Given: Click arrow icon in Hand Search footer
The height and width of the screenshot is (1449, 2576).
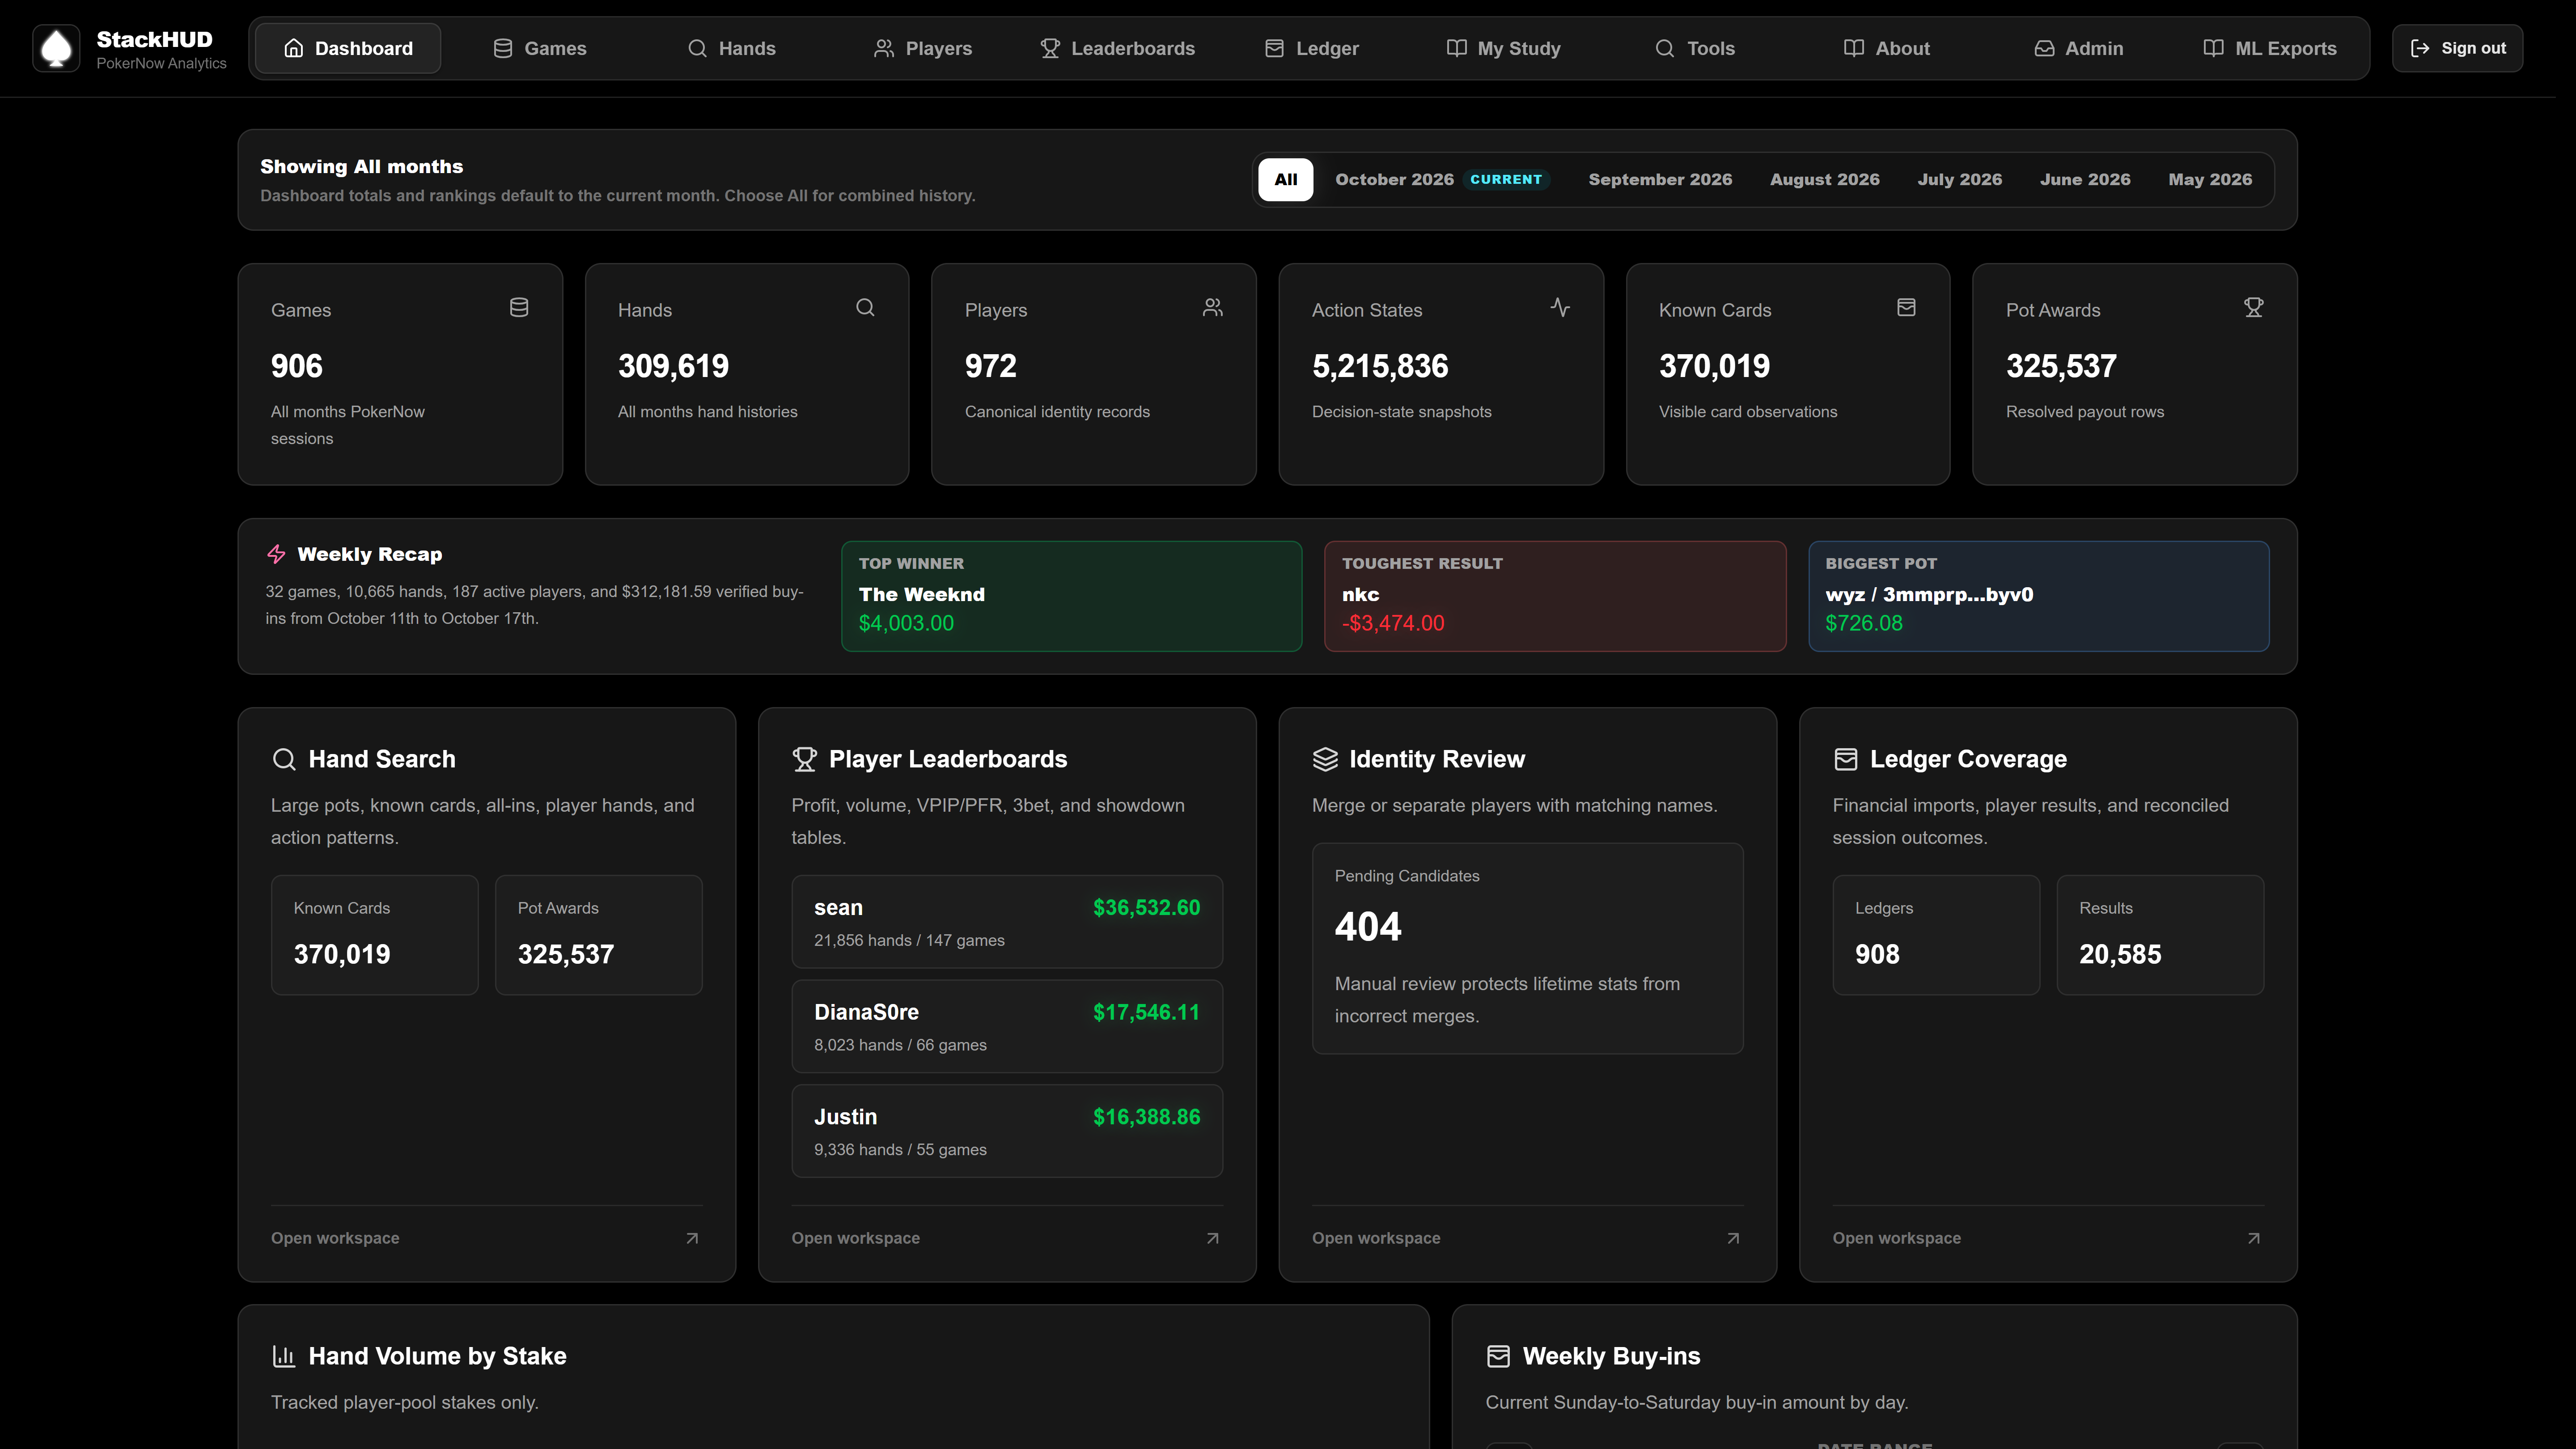Looking at the screenshot, I should click(692, 1238).
